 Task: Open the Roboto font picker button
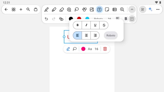[x=111, y=36]
